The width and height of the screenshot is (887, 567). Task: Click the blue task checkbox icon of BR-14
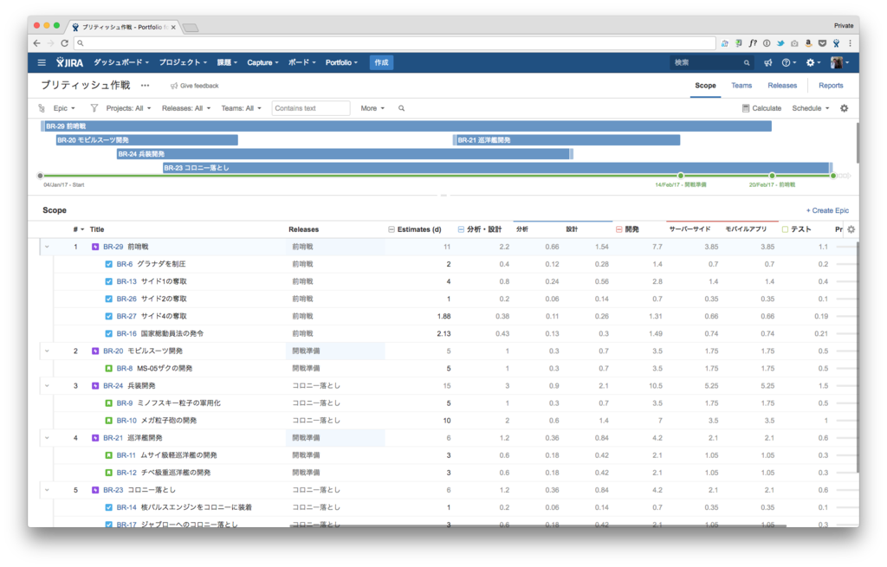(108, 507)
